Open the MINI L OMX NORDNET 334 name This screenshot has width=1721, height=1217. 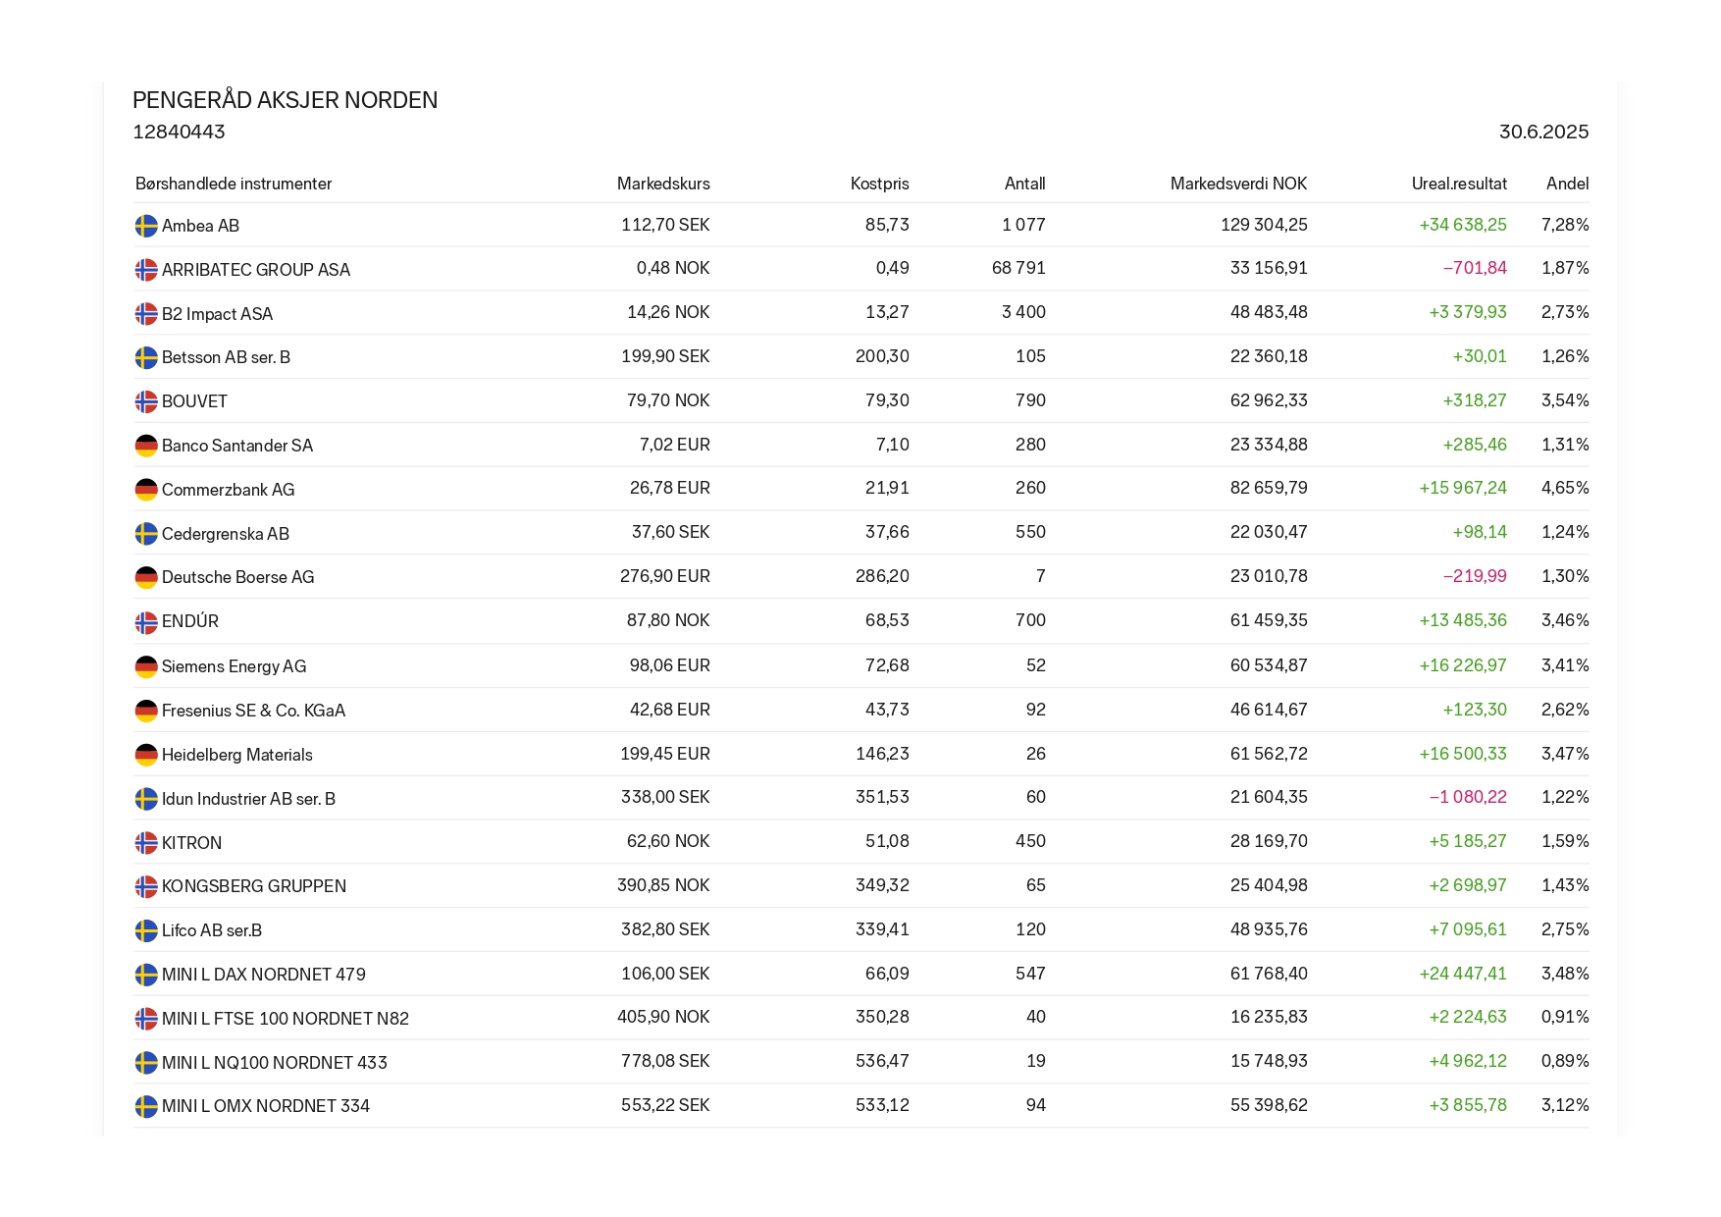[266, 1106]
